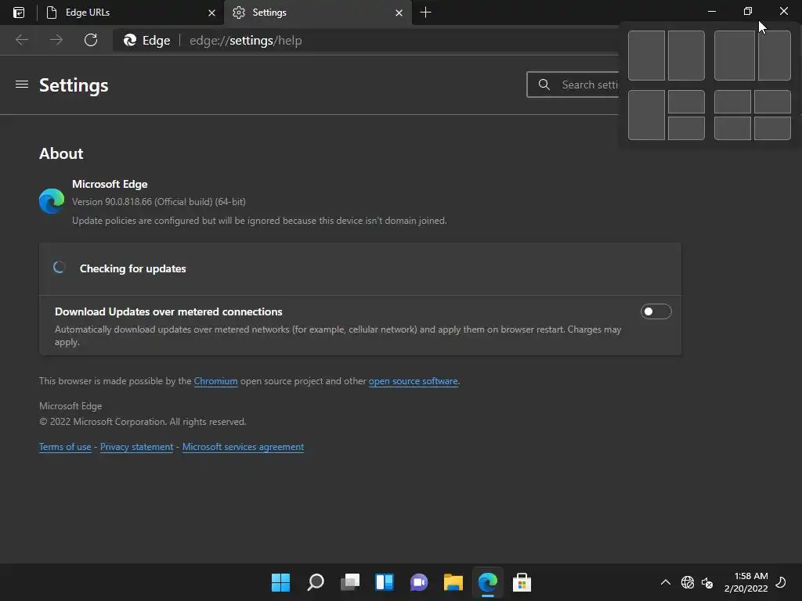Image resolution: width=802 pixels, height=601 pixels.
Task: Go back to previous page
Action: (x=22, y=40)
